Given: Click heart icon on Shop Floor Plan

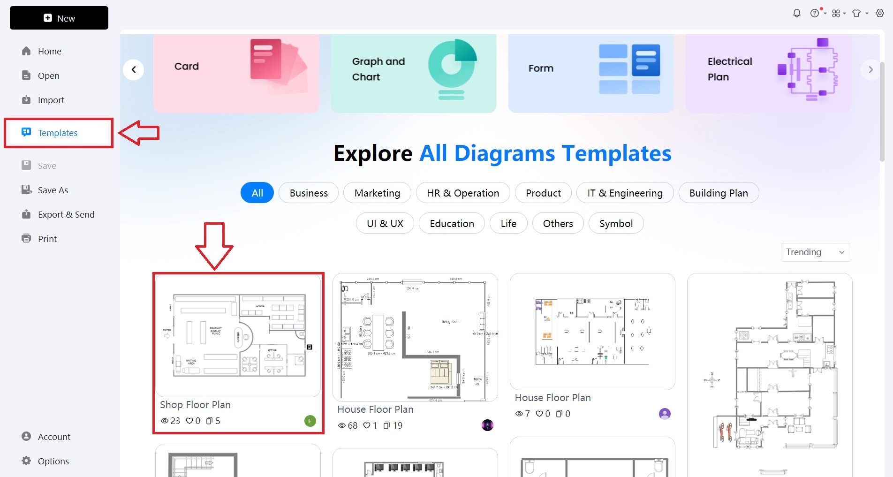Looking at the screenshot, I should (189, 421).
